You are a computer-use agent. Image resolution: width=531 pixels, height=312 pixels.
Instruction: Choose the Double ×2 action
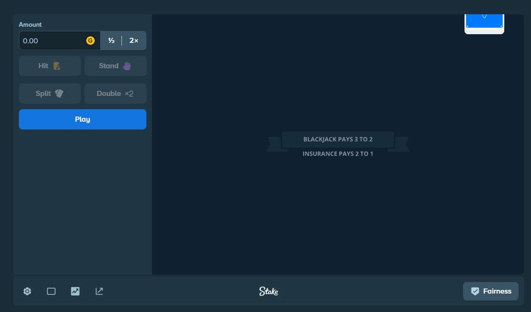(115, 94)
